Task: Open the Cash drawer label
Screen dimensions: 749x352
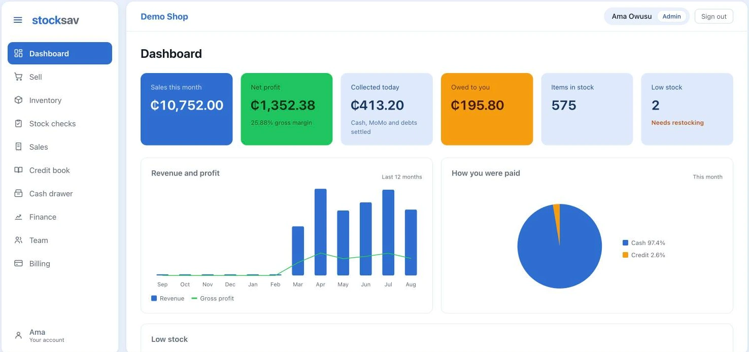Action: click(51, 194)
